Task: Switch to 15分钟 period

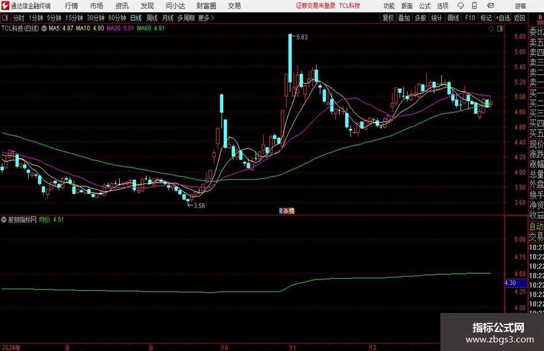Action: pos(74,18)
